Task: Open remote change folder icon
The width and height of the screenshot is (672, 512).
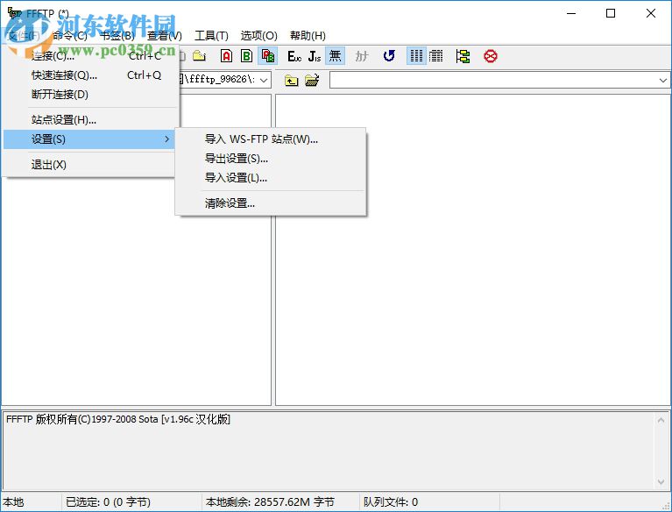Action: click(x=312, y=80)
